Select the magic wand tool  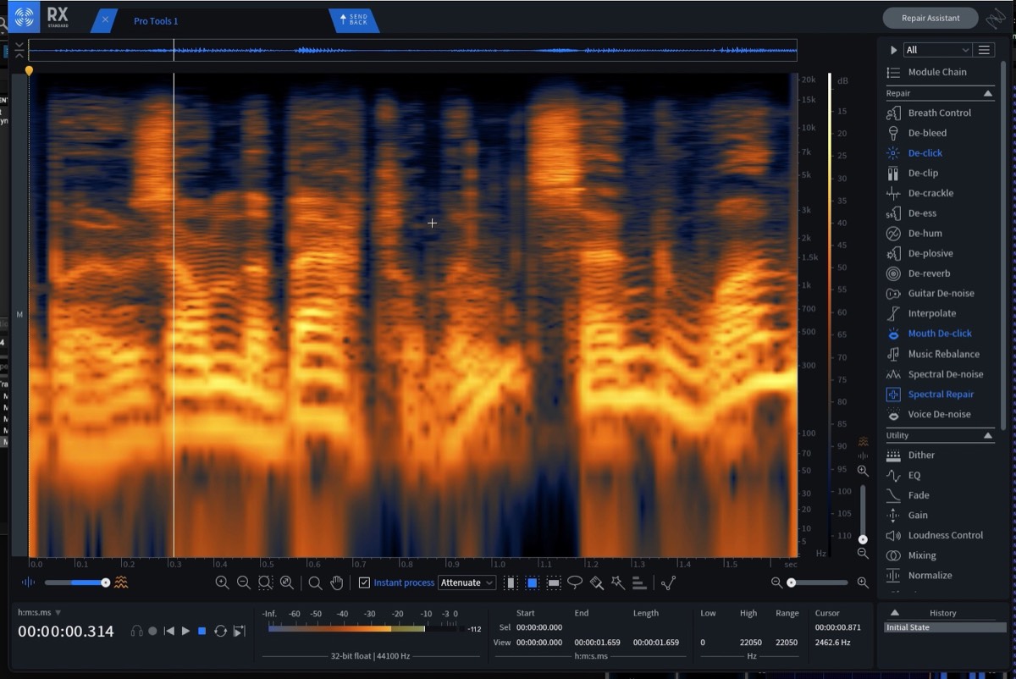pos(618,582)
